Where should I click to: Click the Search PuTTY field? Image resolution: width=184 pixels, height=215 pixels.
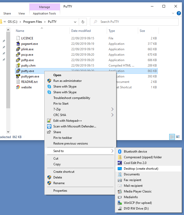tap(134, 22)
